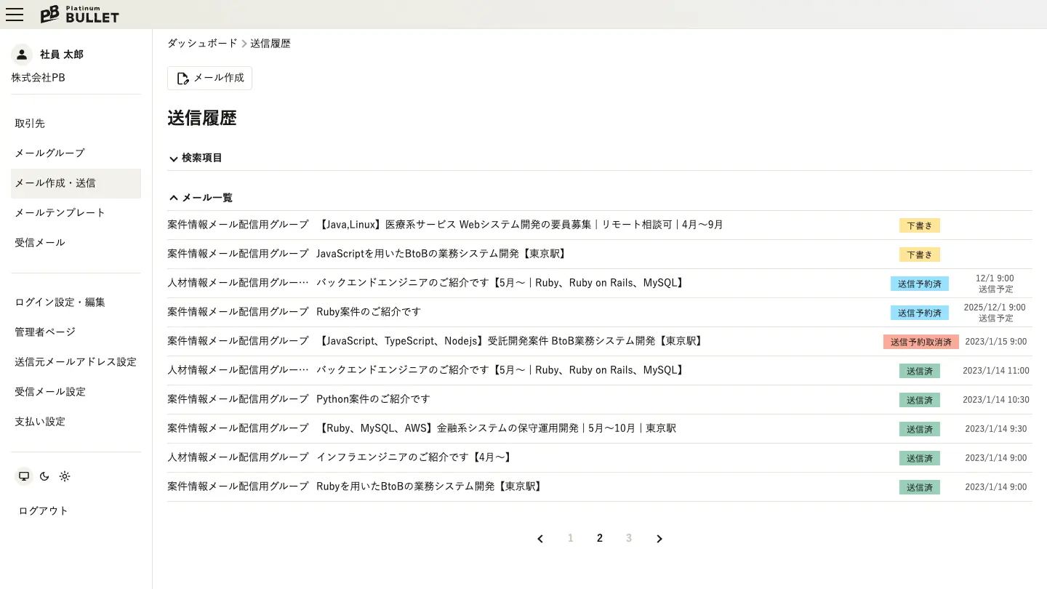Click ログアウト in sidebar
Viewport: 1047px width, 589px height.
pyautogui.click(x=44, y=510)
